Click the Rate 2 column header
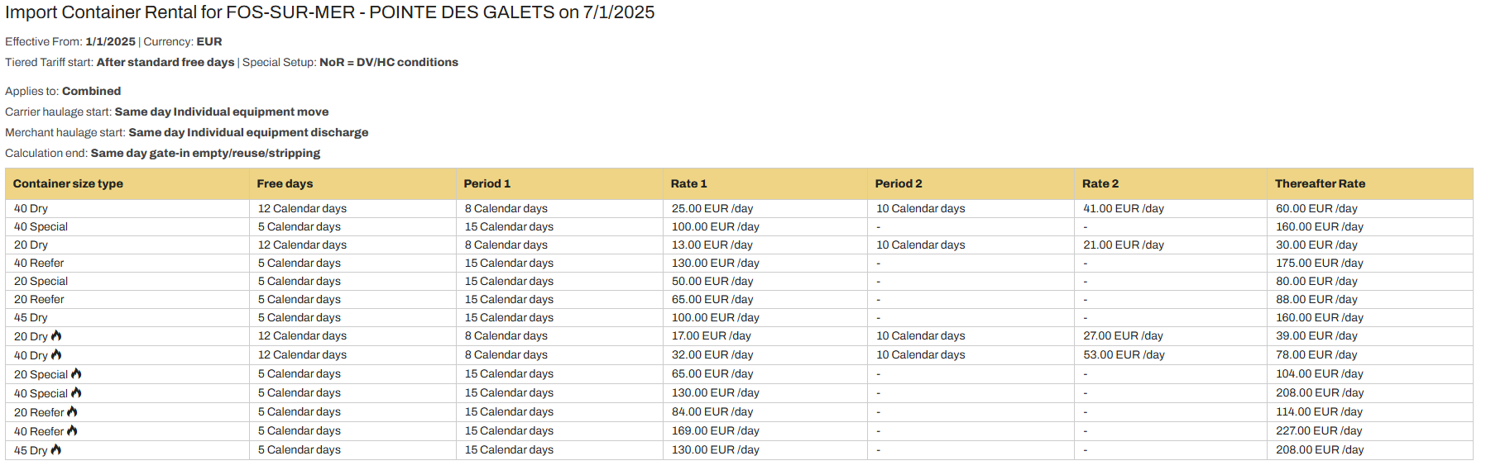The image size is (1486, 475). pyautogui.click(x=1100, y=183)
